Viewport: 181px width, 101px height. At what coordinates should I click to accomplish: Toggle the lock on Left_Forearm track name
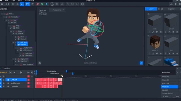point(8,83)
